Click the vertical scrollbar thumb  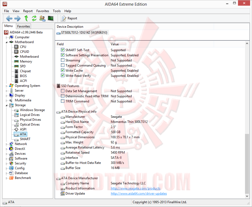click(247, 164)
